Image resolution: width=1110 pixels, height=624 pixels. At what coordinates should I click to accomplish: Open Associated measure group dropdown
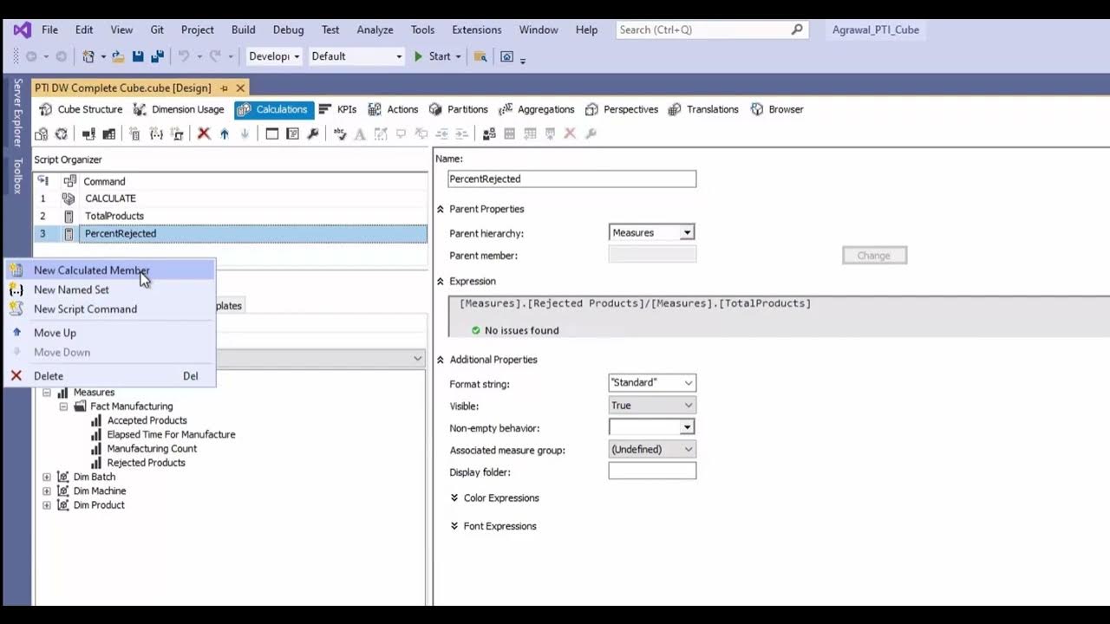pyautogui.click(x=689, y=449)
